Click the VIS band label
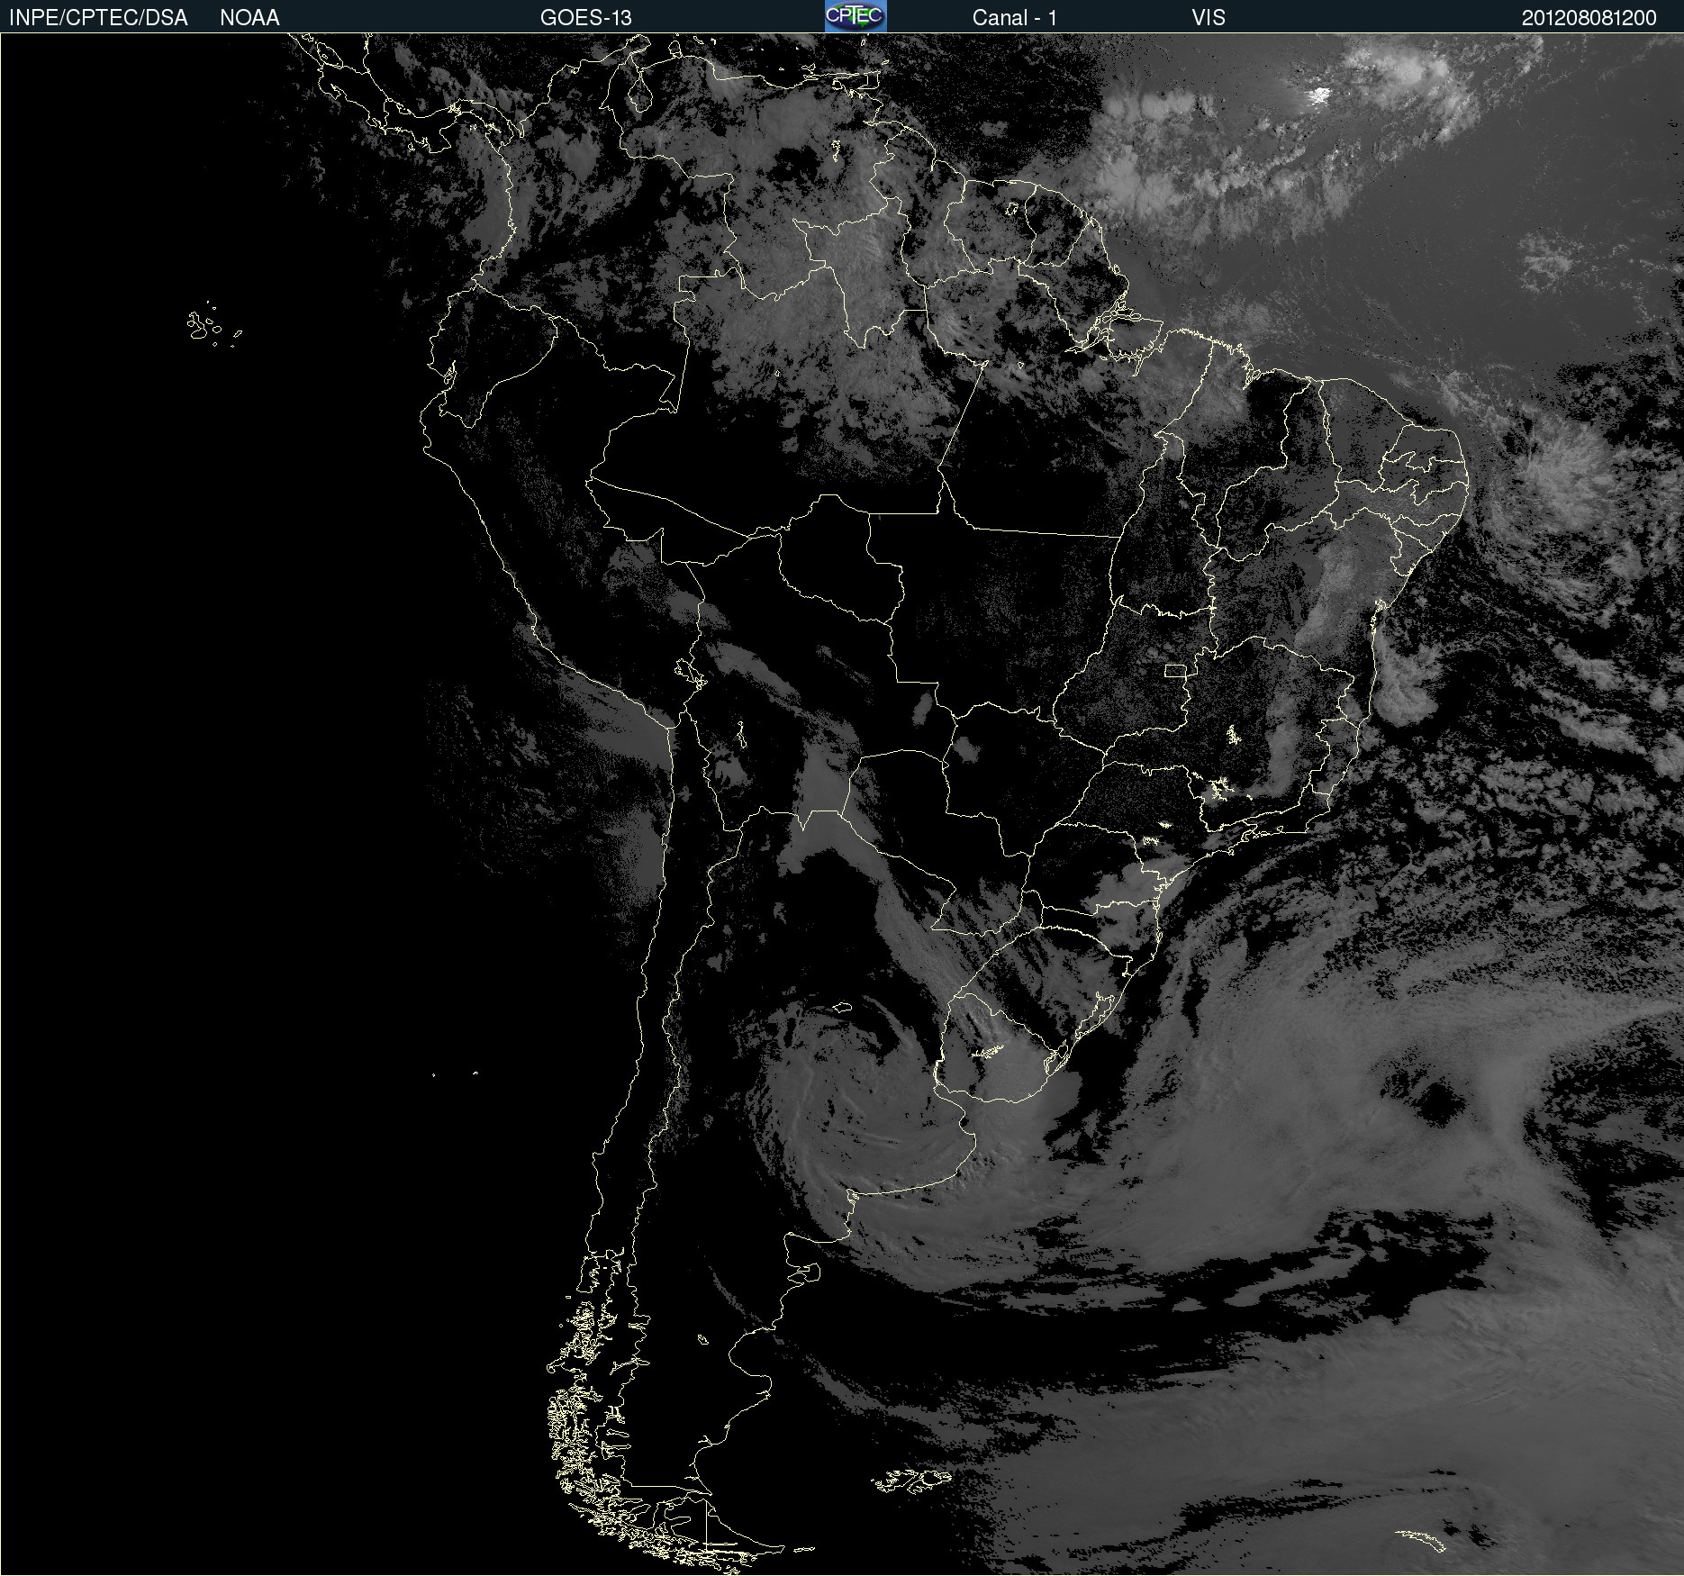Image resolution: width=1684 pixels, height=1576 pixels. click(1209, 18)
